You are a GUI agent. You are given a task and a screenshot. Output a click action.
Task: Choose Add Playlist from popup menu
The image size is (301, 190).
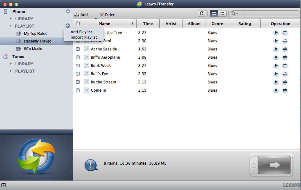81,32
